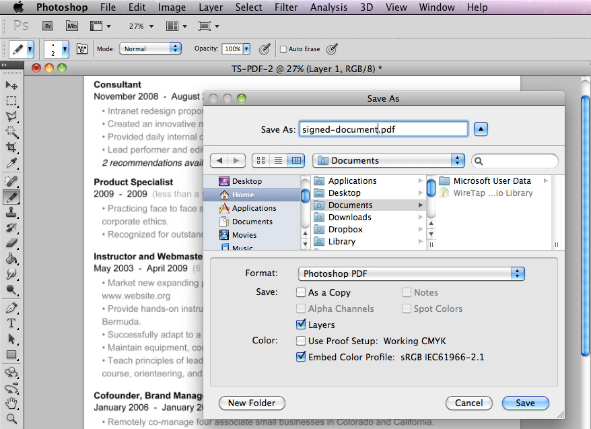The width and height of the screenshot is (591, 429).
Task: Click the Alpha Channels checkbox
Action: point(301,308)
